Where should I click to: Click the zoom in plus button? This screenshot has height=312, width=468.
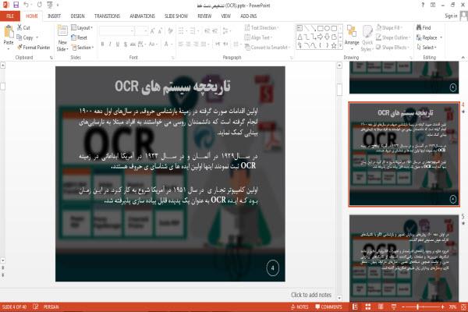[x=442, y=307]
